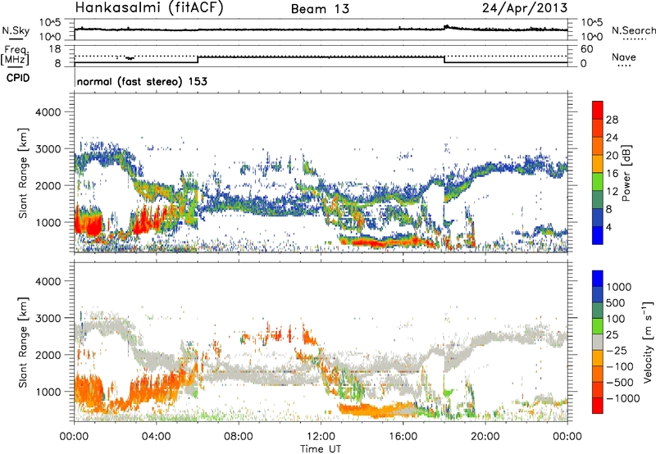Click the 12 value on the power colorbar
656x454 pixels.
click(x=612, y=192)
